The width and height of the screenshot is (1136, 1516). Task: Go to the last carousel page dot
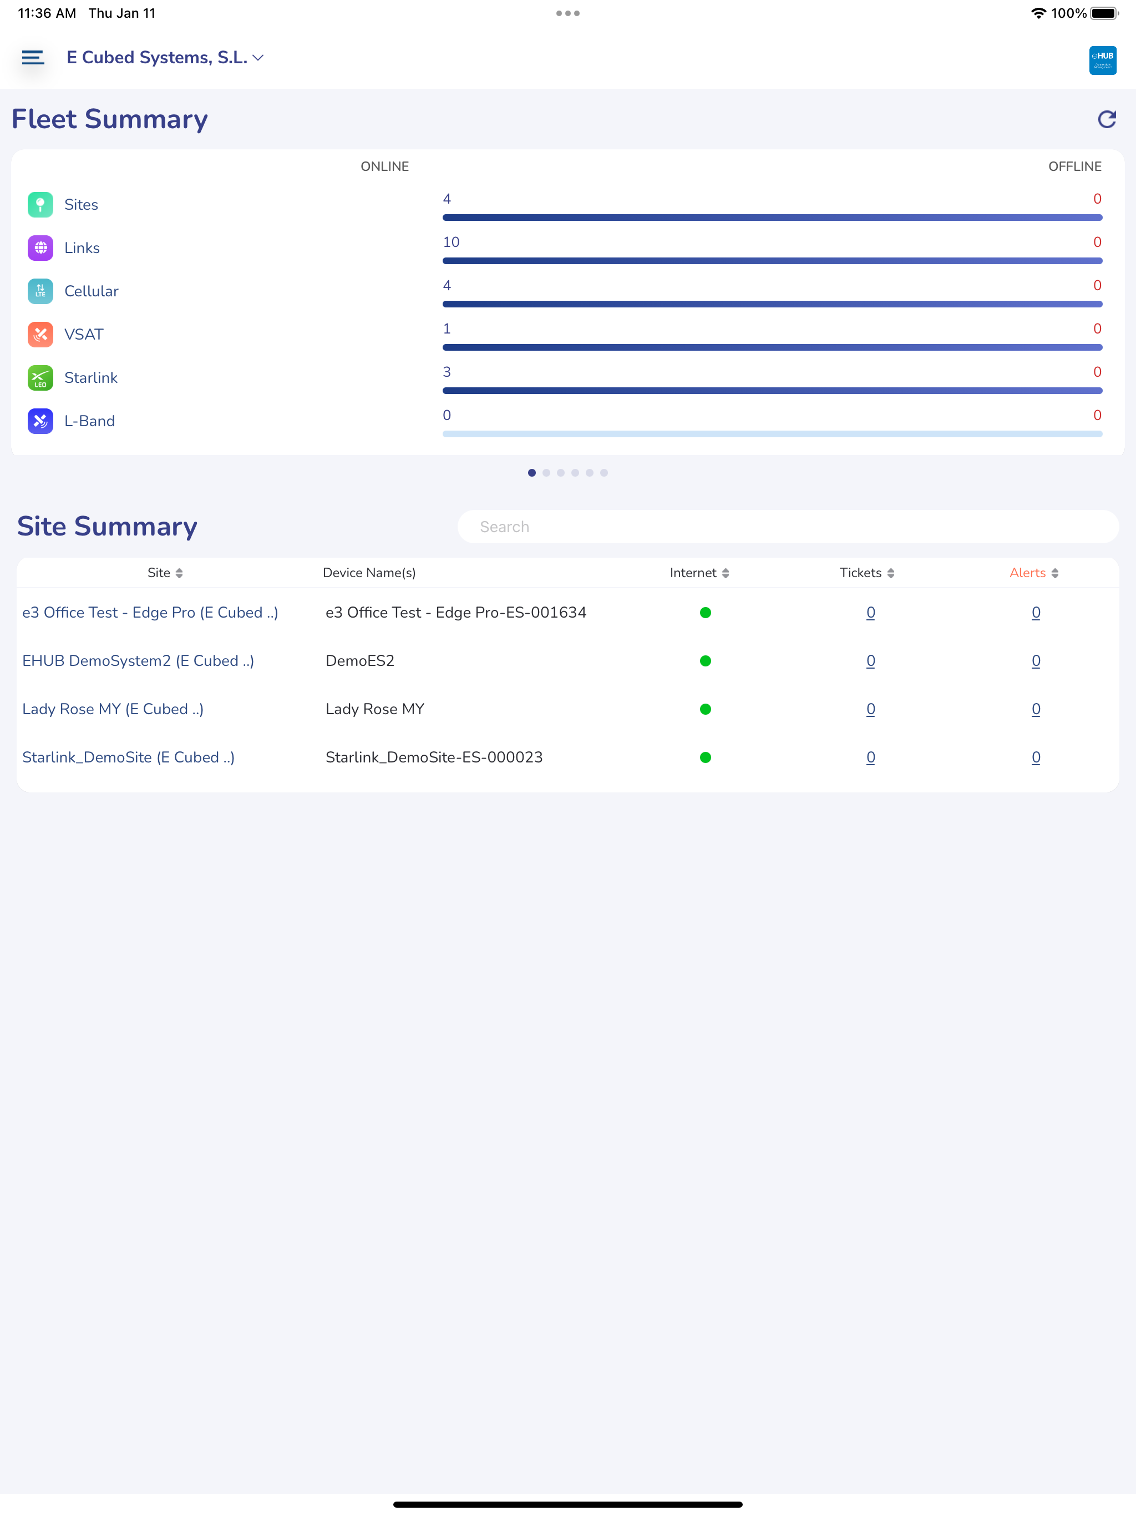pos(603,473)
